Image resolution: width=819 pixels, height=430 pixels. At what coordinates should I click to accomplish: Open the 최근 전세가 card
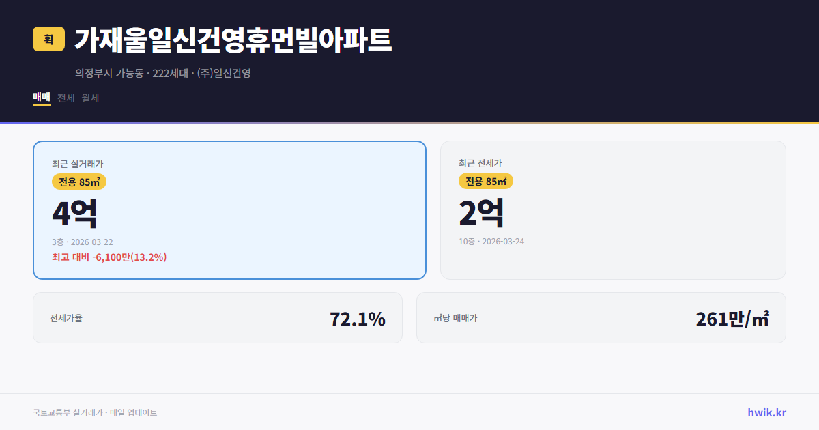coord(613,210)
